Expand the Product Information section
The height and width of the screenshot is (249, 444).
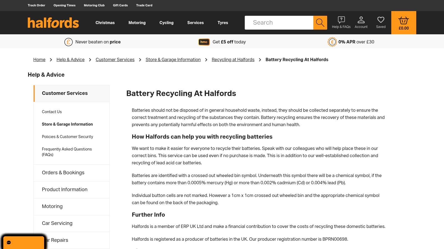pyautogui.click(x=65, y=190)
